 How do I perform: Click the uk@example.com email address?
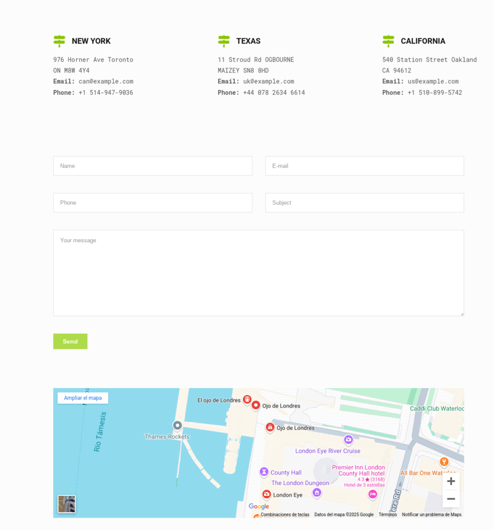(x=268, y=81)
